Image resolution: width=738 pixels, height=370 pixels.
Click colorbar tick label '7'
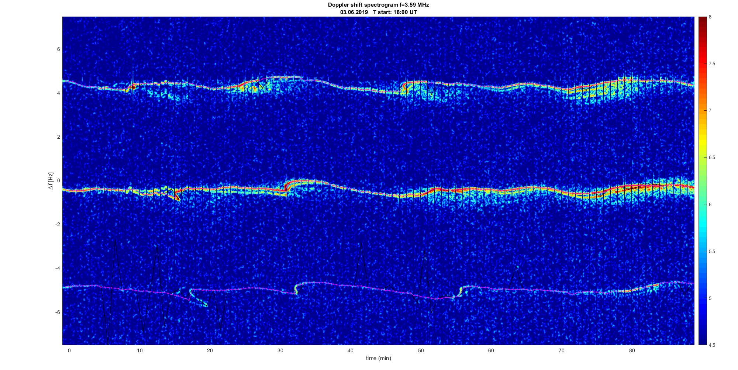(x=710, y=111)
